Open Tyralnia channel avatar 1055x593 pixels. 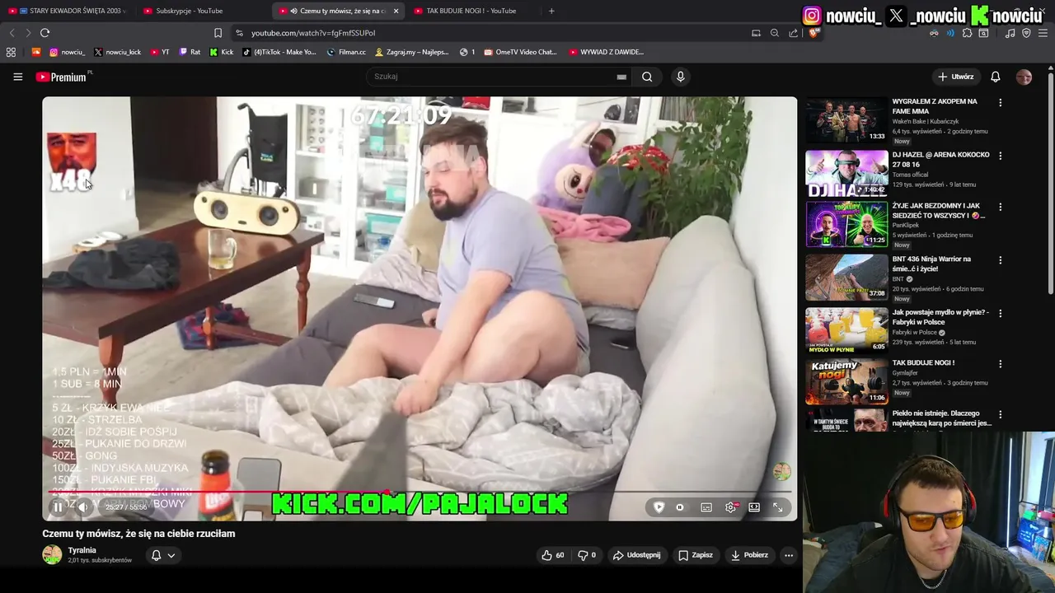click(52, 554)
